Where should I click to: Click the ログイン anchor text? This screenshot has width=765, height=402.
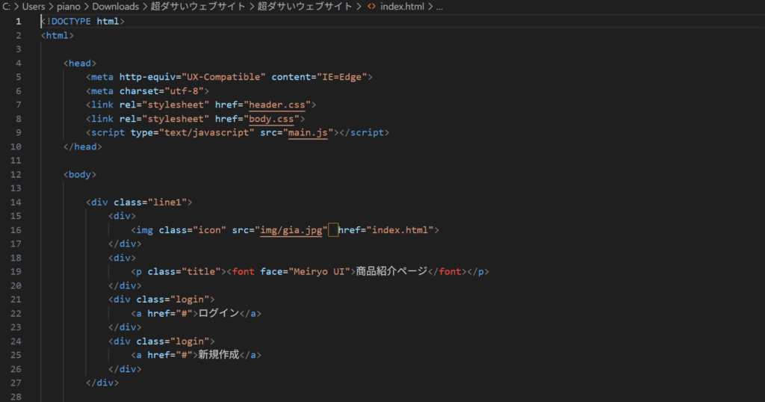click(x=217, y=313)
